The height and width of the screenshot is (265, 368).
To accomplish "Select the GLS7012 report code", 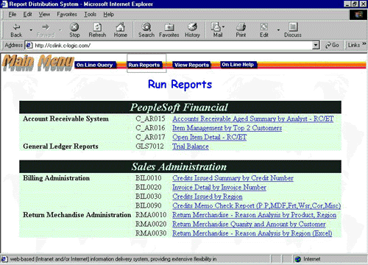I will (149, 146).
